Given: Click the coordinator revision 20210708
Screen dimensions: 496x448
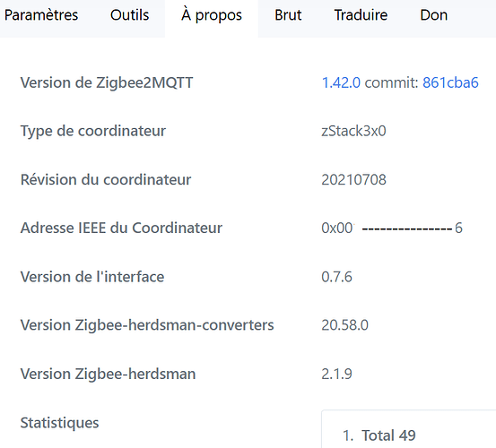Looking at the screenshot, I should pyautogui.click(x=353, y=180).
